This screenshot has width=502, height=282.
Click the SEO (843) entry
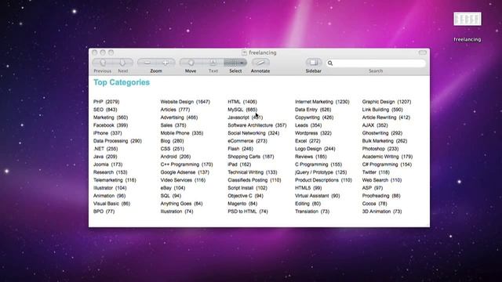(105, 110)
